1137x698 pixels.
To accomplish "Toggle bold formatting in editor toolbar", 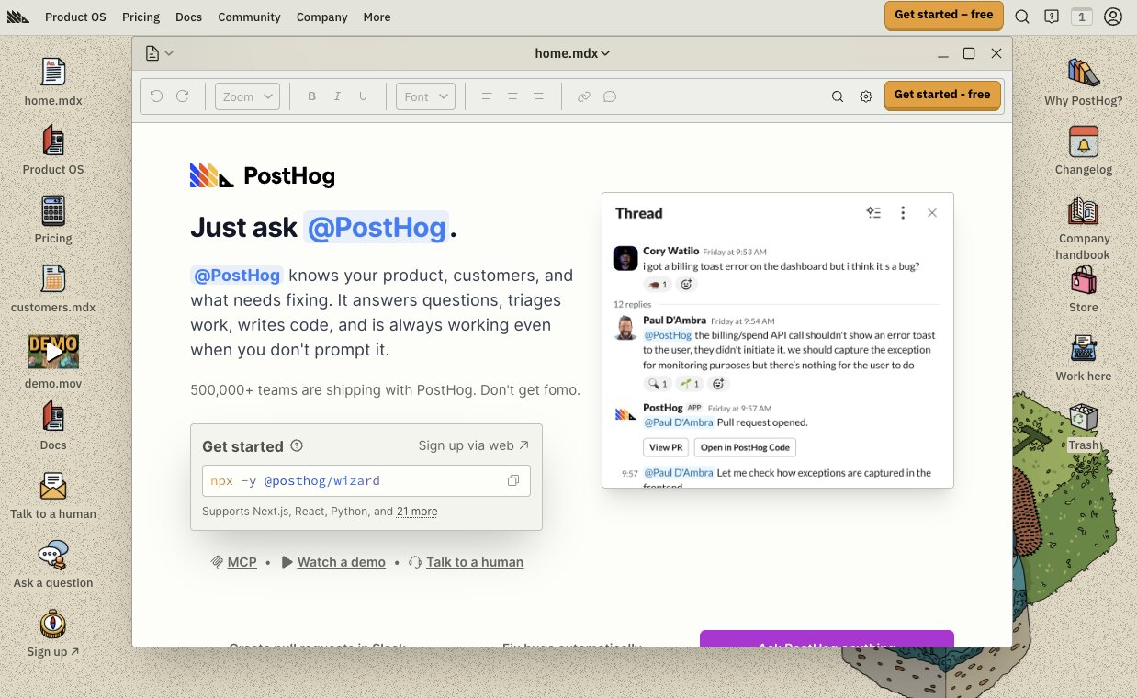I will (312, 96).
